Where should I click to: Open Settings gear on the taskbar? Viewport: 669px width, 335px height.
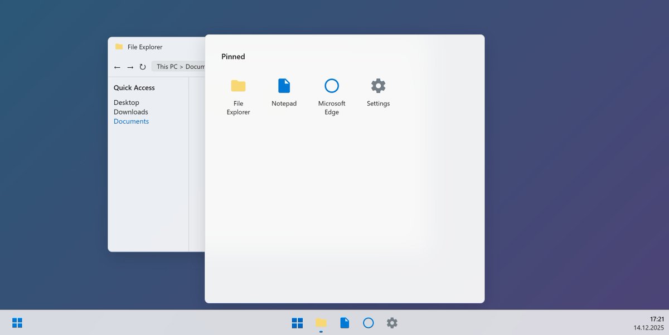[x=392, y=323]
